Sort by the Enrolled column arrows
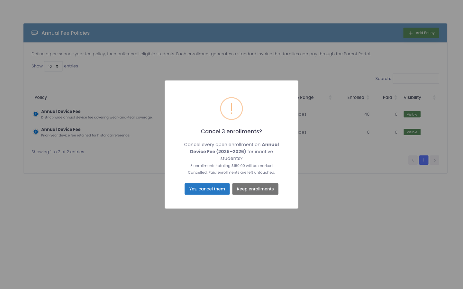Viewport: 463px width, 289px height. (368, 97)
